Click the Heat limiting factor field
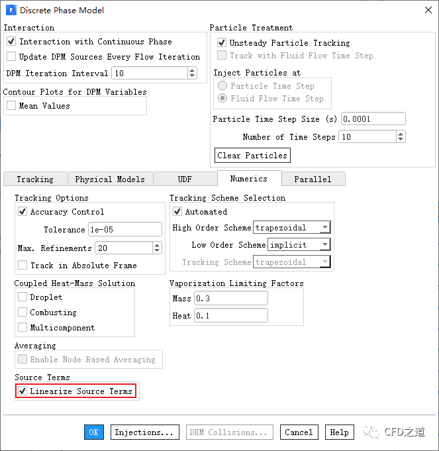This screenshot has height=451, width=439. click(231, 315)
